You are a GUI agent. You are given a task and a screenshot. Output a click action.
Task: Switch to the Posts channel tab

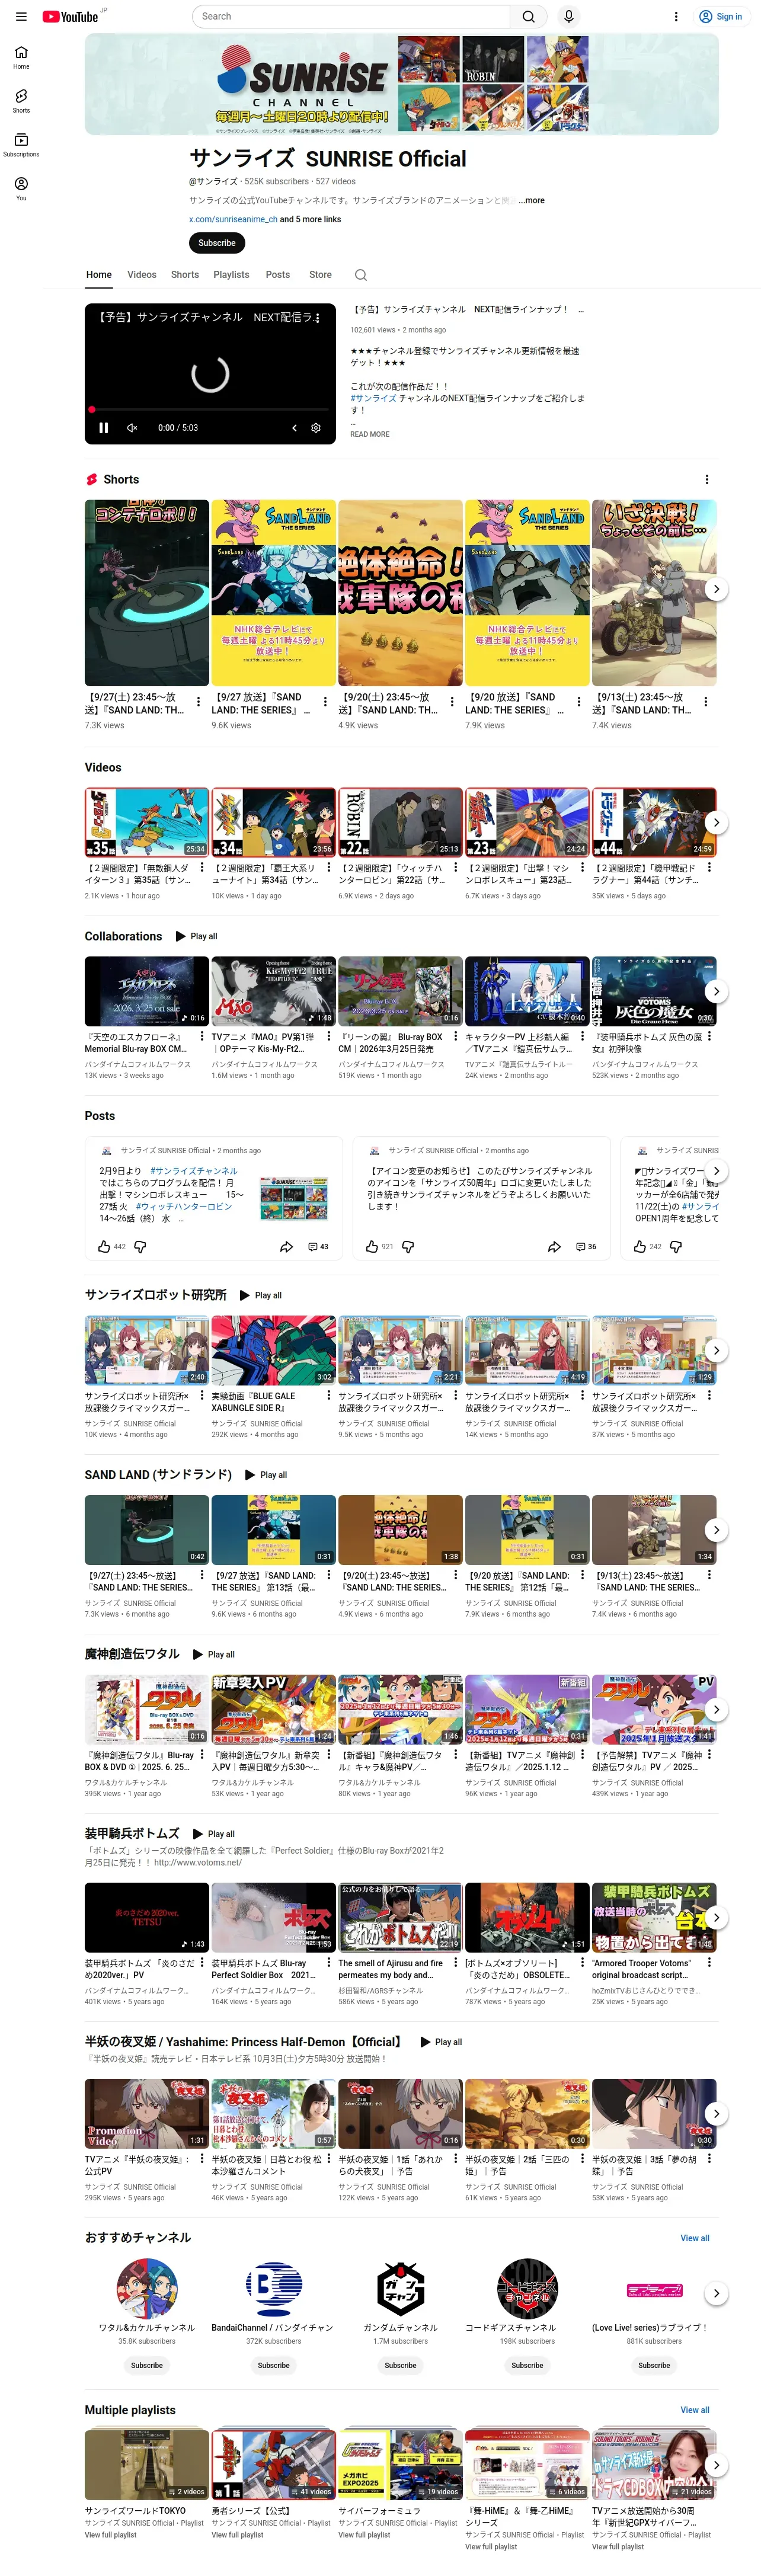coord(278,275)
